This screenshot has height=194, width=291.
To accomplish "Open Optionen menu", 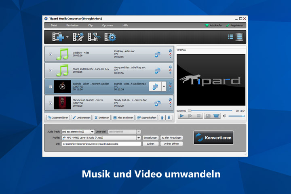I will coord(108,25).
